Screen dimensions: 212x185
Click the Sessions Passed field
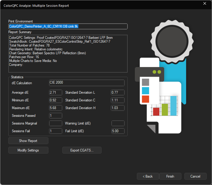click(56, 116)
